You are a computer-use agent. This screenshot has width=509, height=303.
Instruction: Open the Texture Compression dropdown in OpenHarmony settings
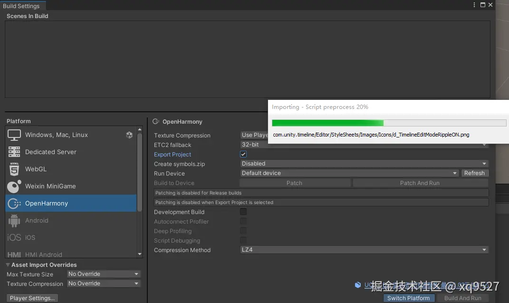[x=254, y=135]
